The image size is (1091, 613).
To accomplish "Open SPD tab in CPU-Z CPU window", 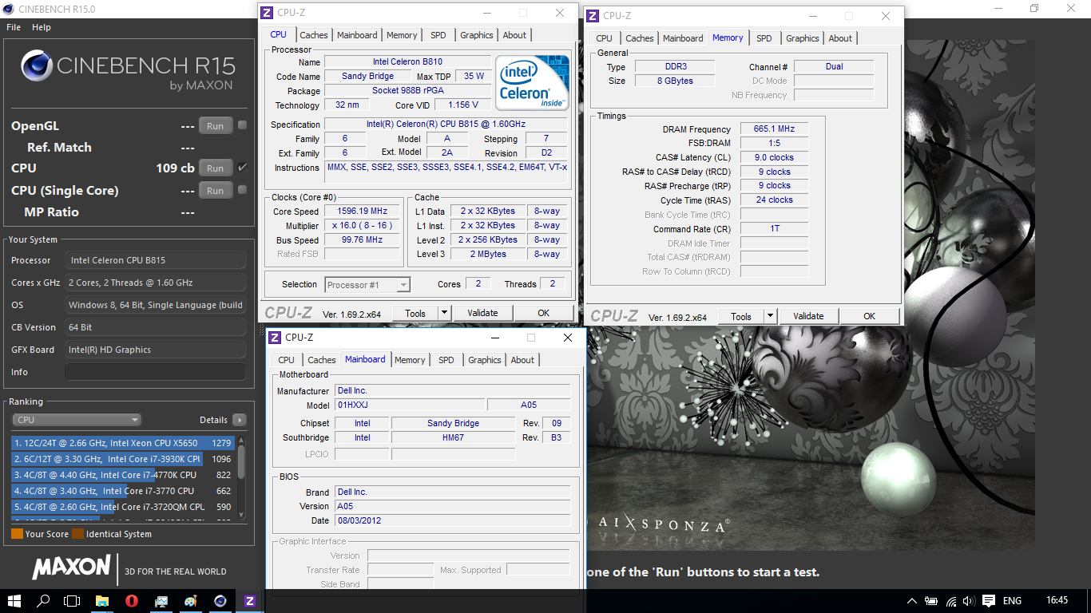I will (x=438, y=35).
